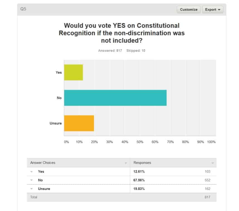Select the teal No bar in chart
239x211 pixels.
115,98
